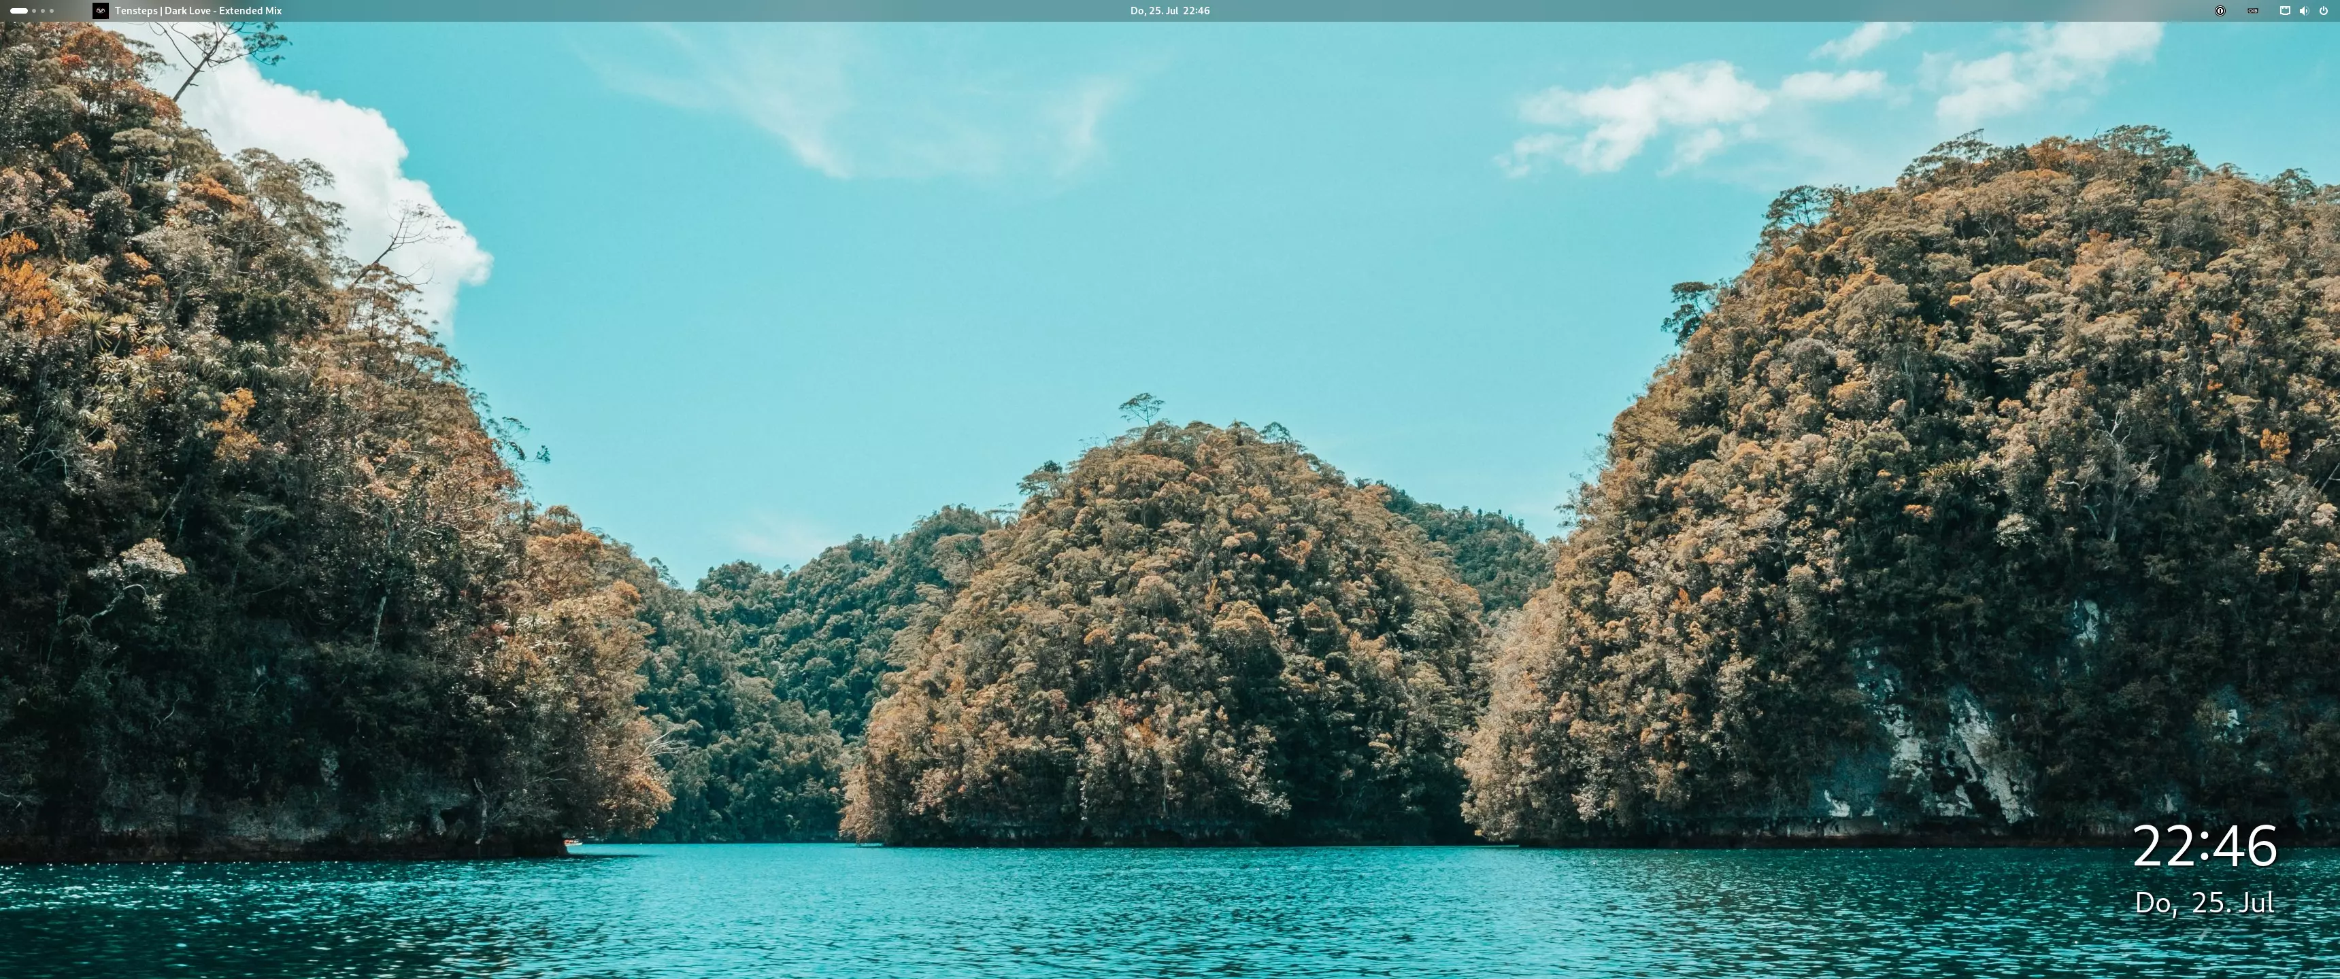Screen dimensions: 2340x979
Task: Click the album art thumbnail in the top bar
Action: [x=101, y=11]
